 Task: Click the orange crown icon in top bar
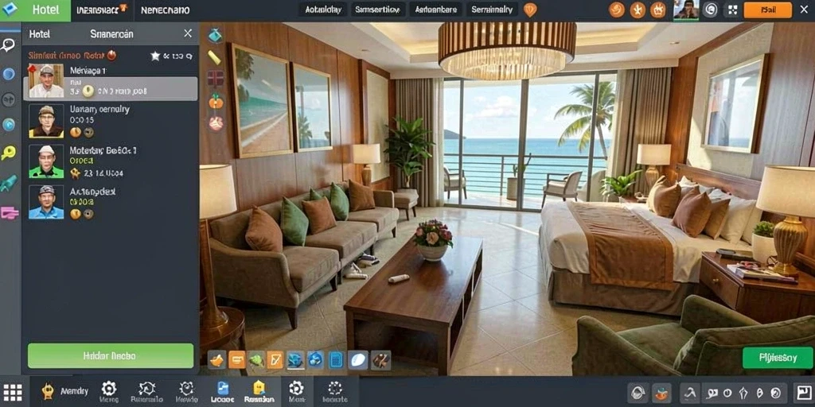(658, 10)
